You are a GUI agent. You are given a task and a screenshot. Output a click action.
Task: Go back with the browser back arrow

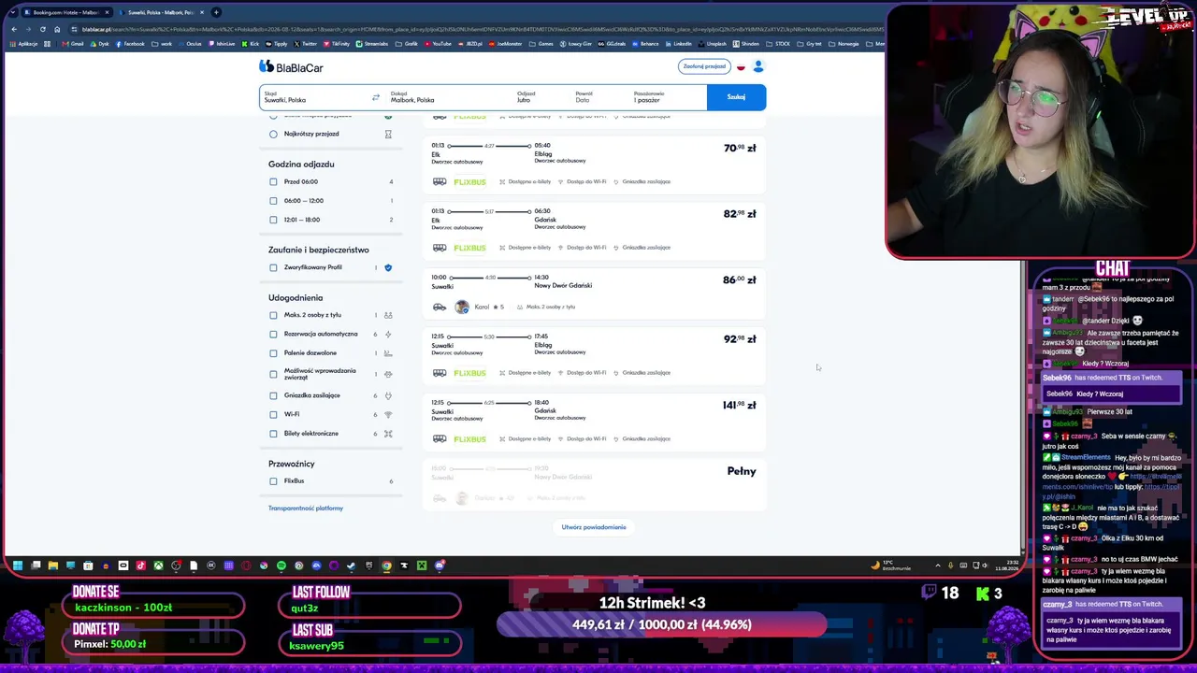pyautogui.click(x=13, y=29)
